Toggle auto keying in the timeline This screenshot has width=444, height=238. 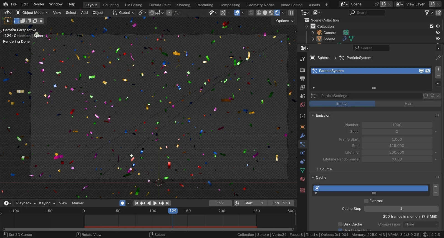point(122,203)
